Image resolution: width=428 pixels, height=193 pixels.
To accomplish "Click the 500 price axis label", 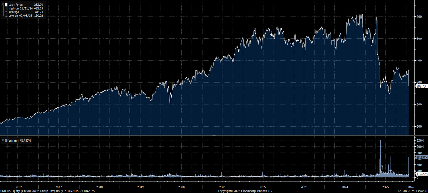I will click(x=419, y=39).
